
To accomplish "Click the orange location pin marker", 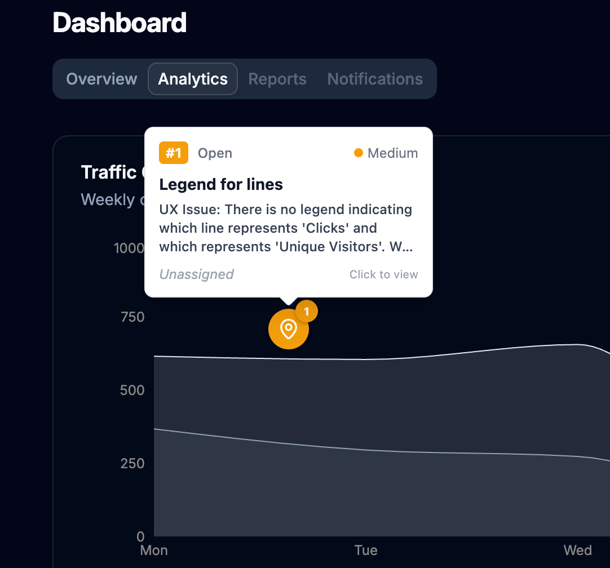I will click(288, 329).
